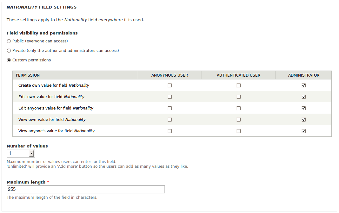The image size is (339, 213).
Task: Enable Edit anyone's value for Anonymous User
Action: 170,108
